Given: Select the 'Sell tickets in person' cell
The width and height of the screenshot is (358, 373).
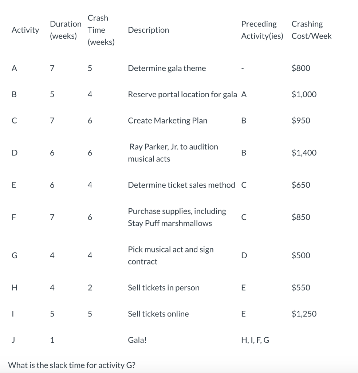Looking at the screenshot, I should coord(164,288).
